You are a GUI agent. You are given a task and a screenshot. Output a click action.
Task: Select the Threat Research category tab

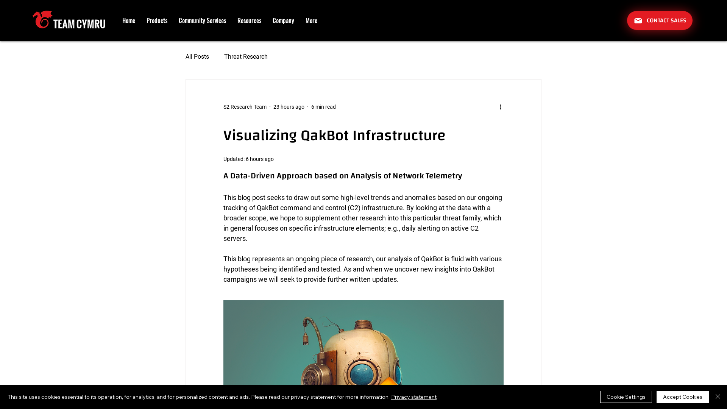[246, 56]
